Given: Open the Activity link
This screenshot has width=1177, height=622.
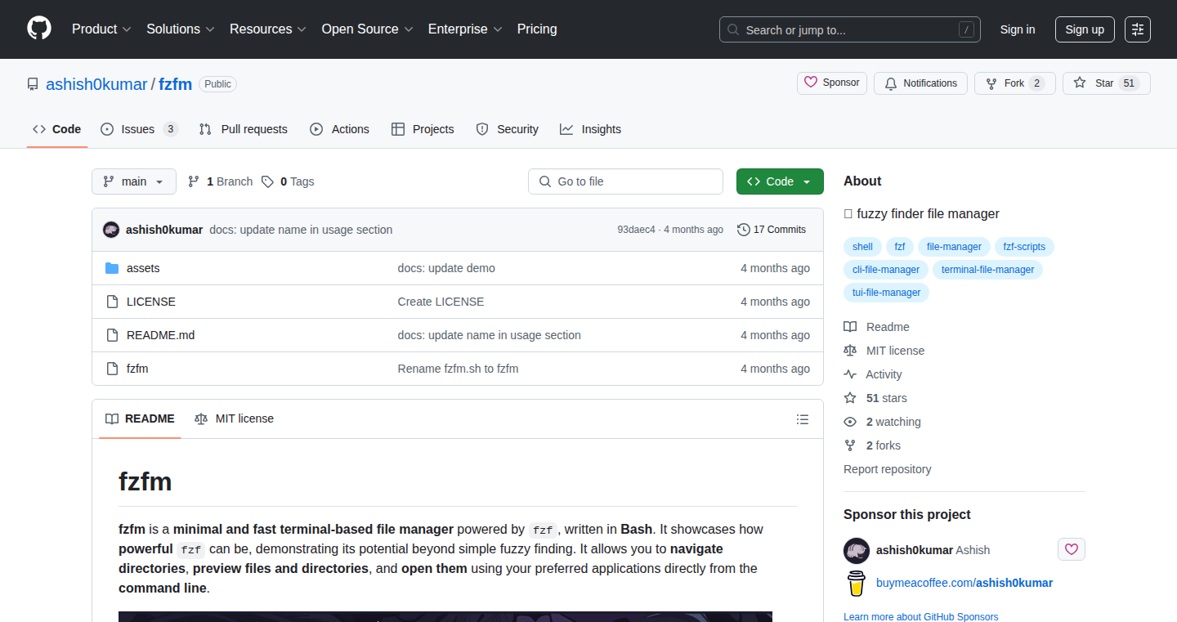Looking at the screenshot, I should (x=873, y=374).
